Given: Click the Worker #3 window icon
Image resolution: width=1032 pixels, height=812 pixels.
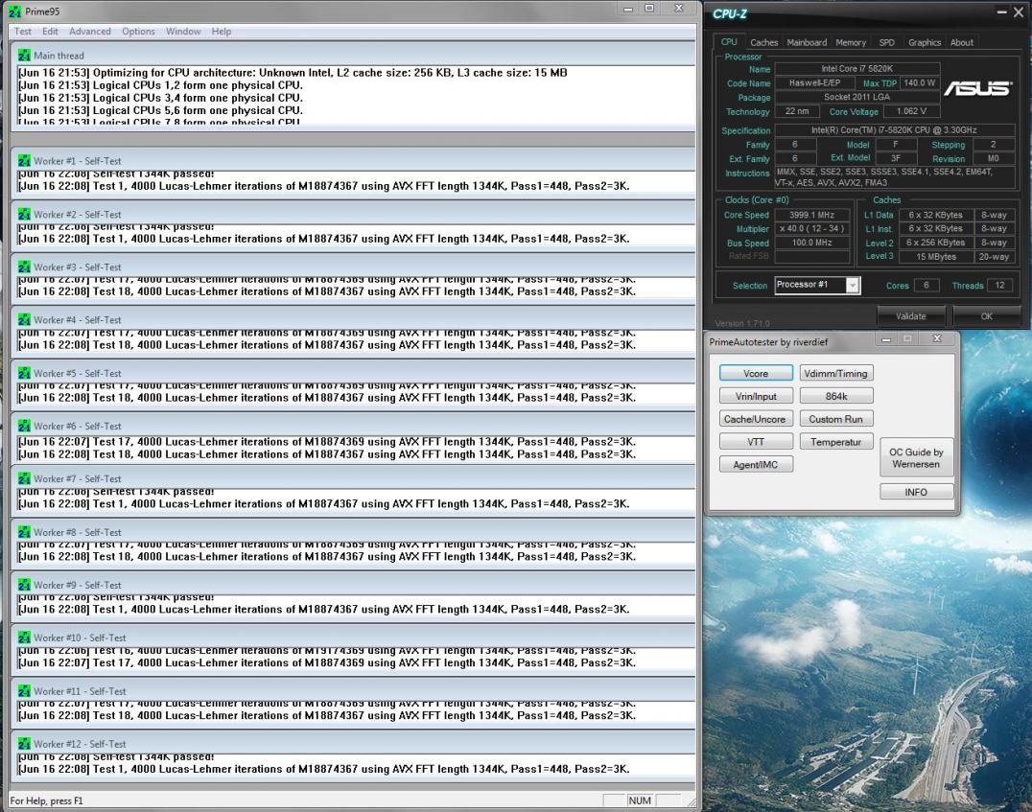Looking at the screenshot, I should [24, 267].
